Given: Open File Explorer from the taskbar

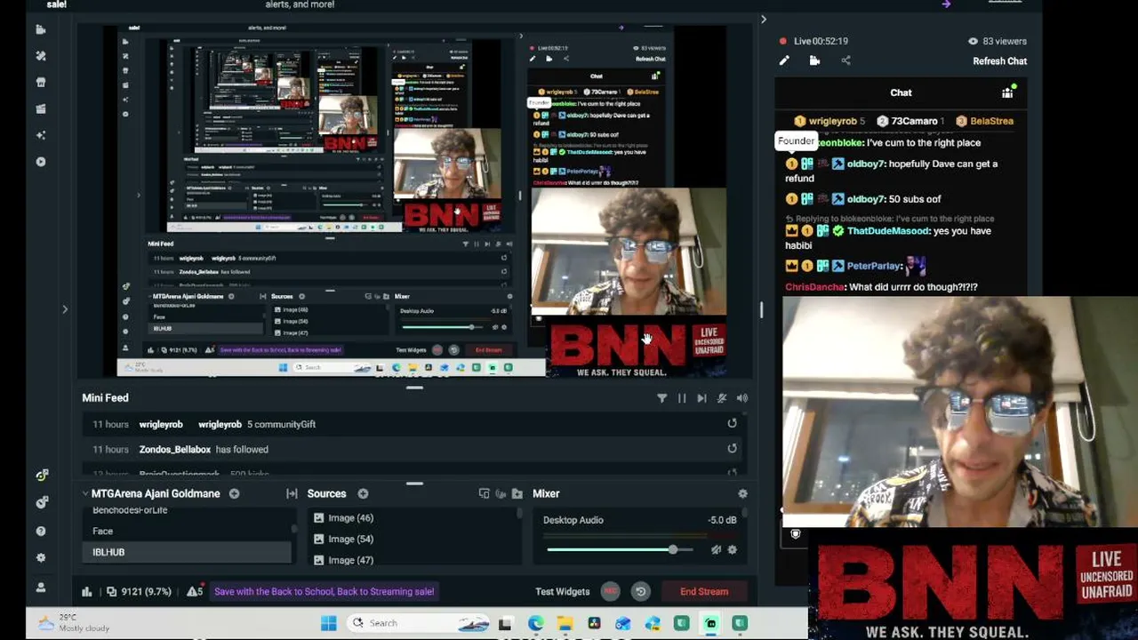Looking at the screenshot, I should point(564,623).
